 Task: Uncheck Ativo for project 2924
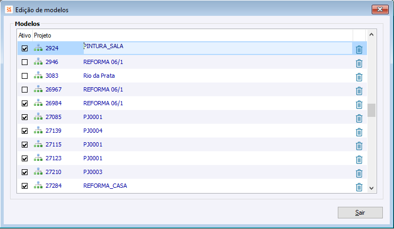pos(24,48)
